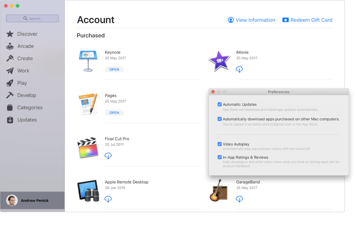Open the Play games section

pyautogui.click(x=21, y=83)
